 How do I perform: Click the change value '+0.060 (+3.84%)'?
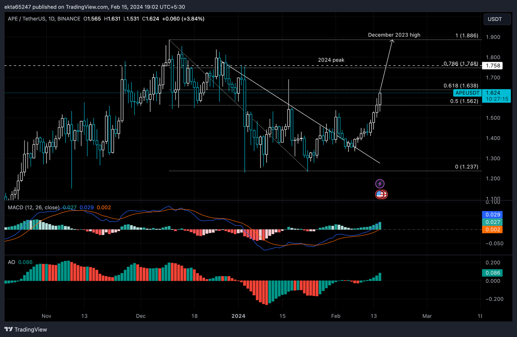coord(183,19)
